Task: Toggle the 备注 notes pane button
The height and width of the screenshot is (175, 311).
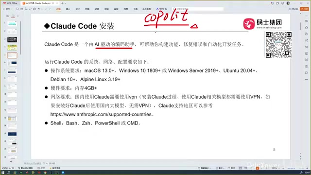Action: [x=220, y=168]
